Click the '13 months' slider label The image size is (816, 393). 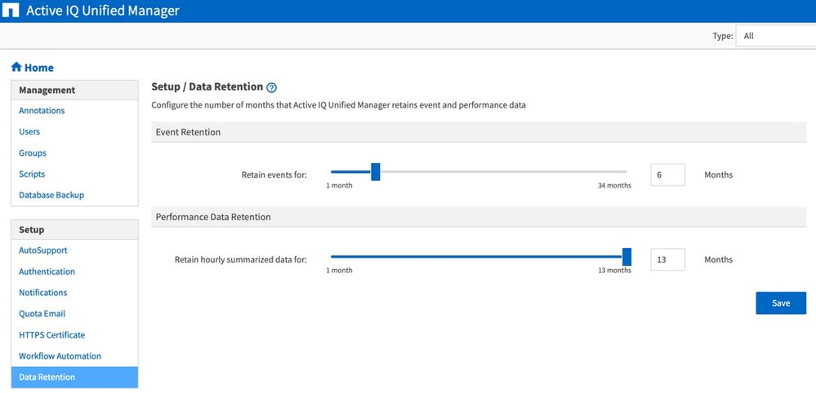[614, 271]
